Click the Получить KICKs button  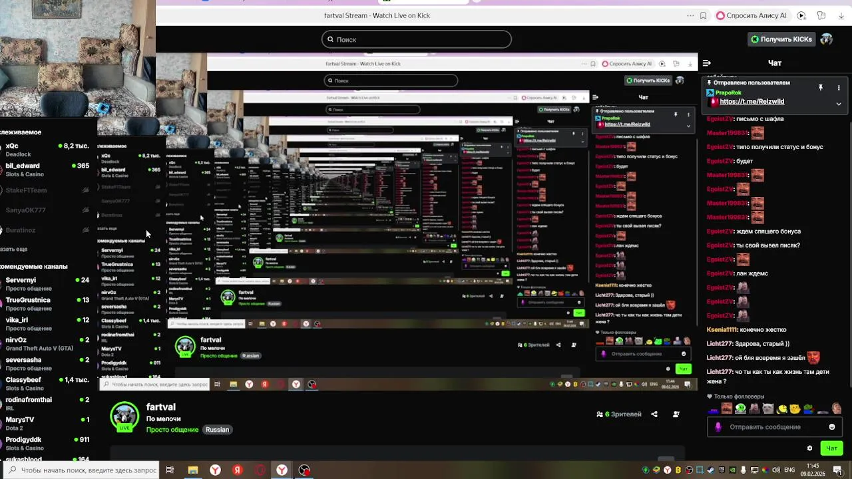(781, 39)
